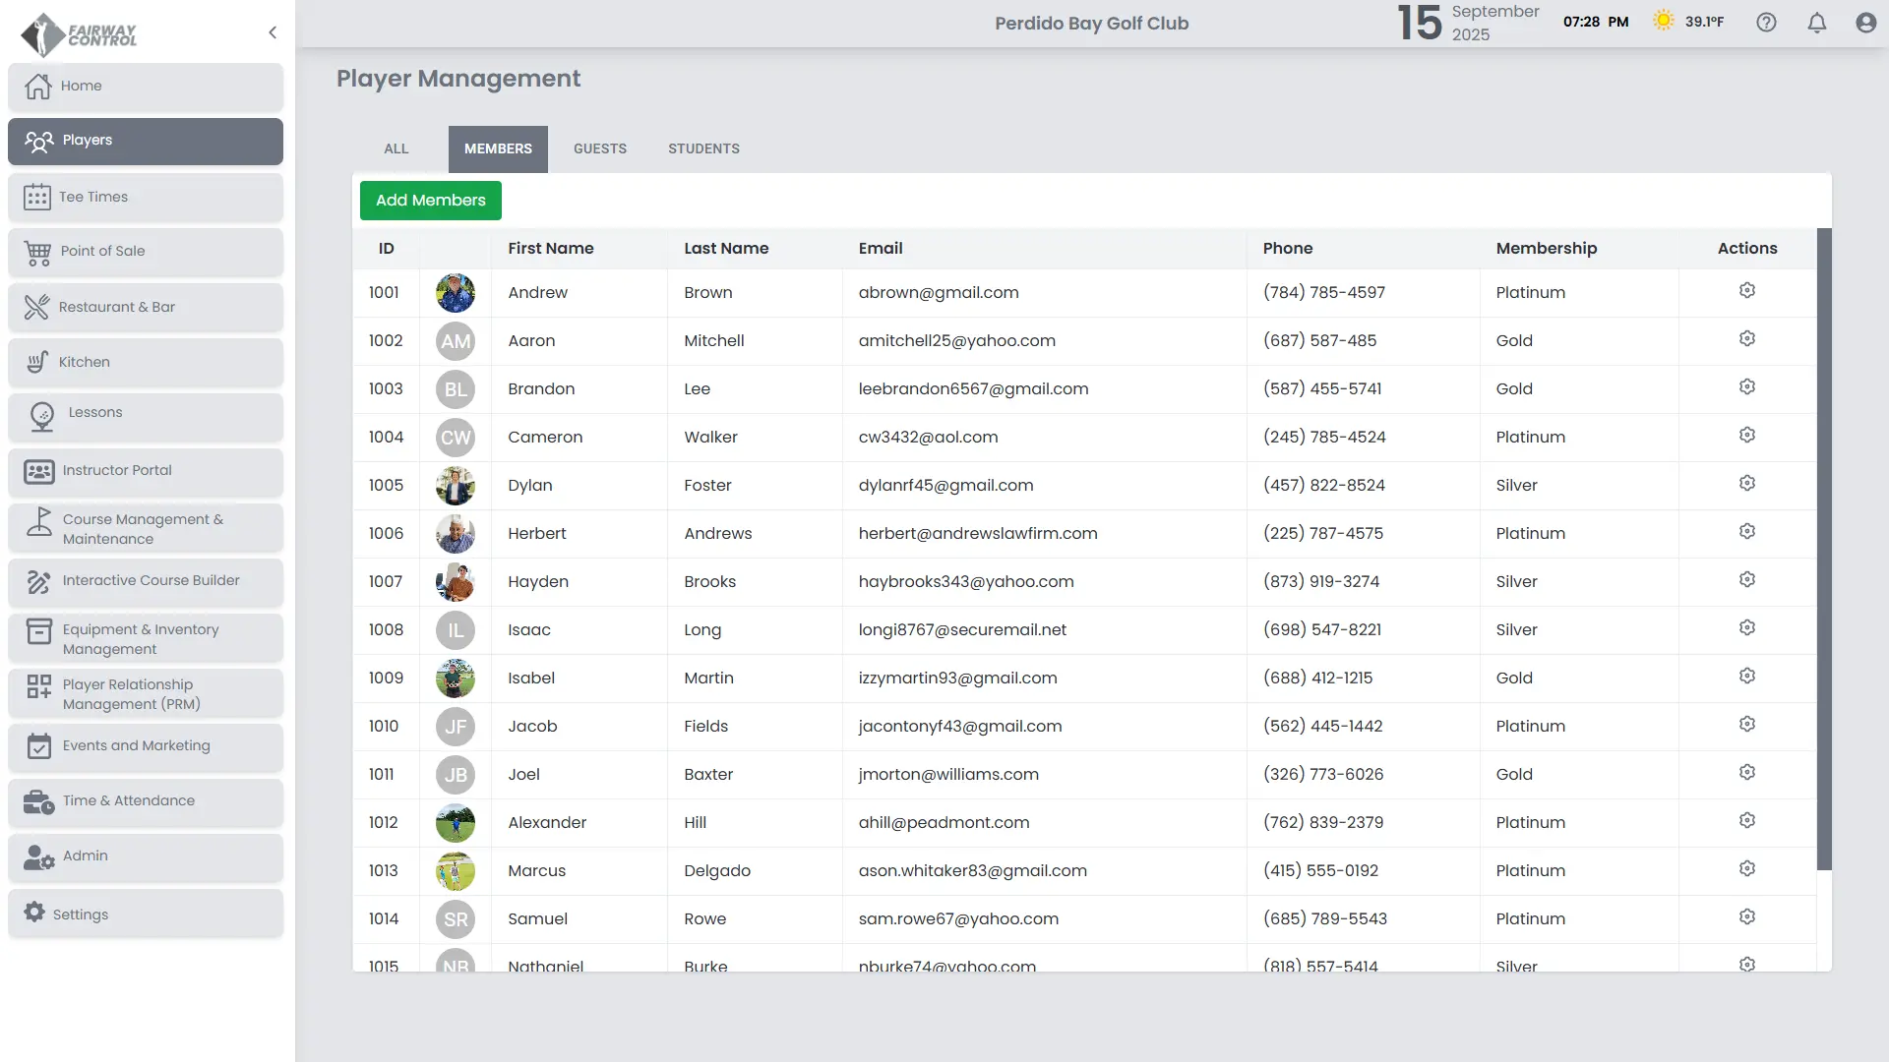Open the notifications bell
1889x1062 pixels.
1816,23
